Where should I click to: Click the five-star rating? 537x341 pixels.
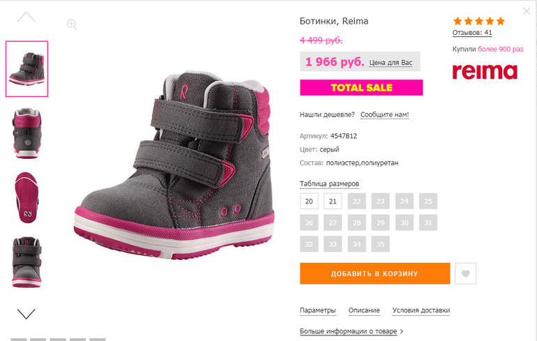[479, 21]
